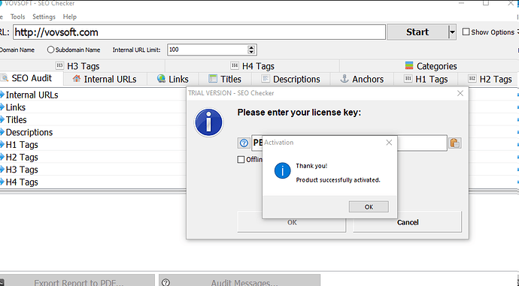519x286 pixels.
Task: Click Export Report to PDF button
Action: (77, 281)
